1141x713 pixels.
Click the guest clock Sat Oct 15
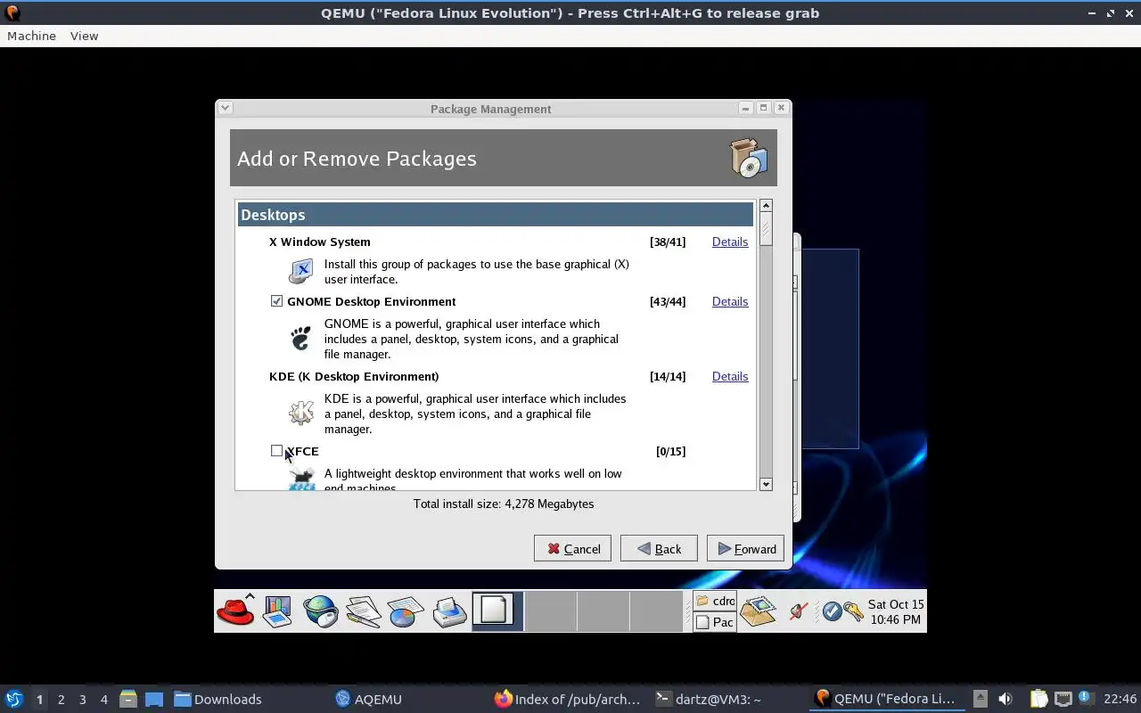896,611
